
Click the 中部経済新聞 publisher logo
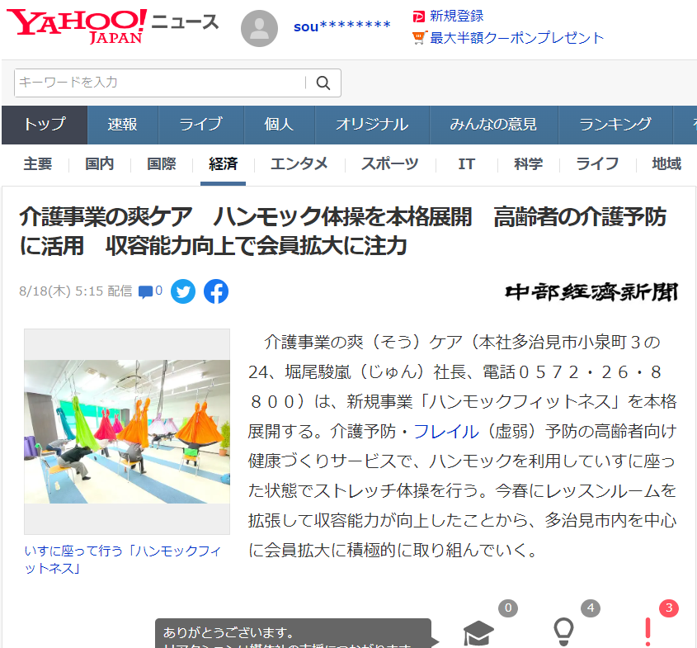[x=591, y=291]
